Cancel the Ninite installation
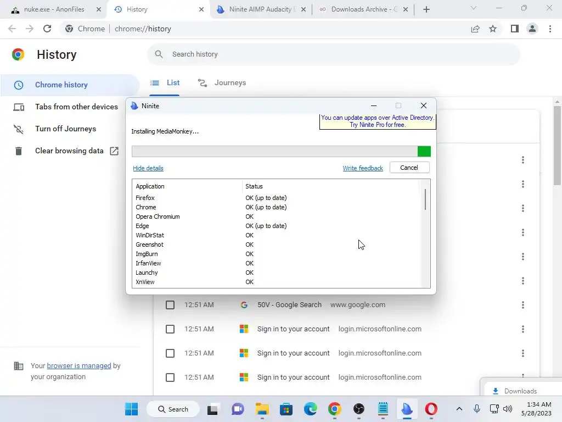Screen dimensions: 562x422 click(x=409, y=168)
